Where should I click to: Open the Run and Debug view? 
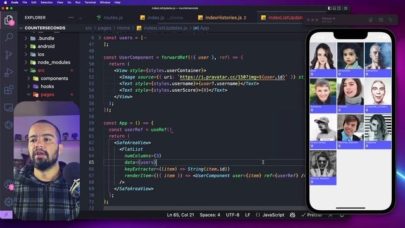pyautogui.click(x=8, y=72)
